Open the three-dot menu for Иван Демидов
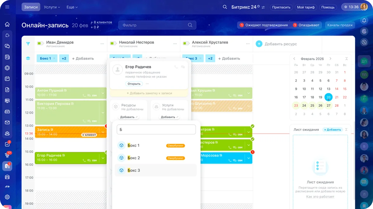The width and height of the screenshot is (373, 209). (102, 44)
